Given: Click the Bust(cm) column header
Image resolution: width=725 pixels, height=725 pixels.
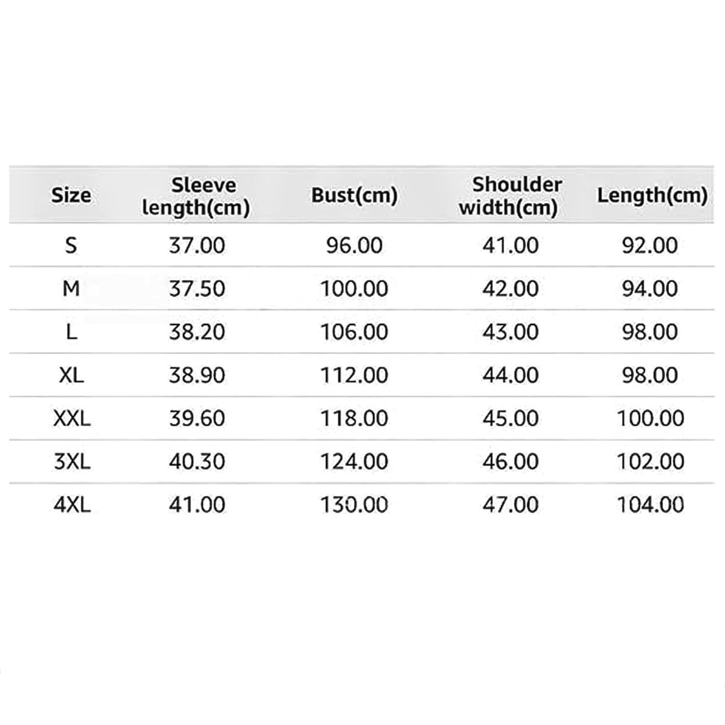Looking at the screenshot, I should pyautogui.click(x=354, y=195).
